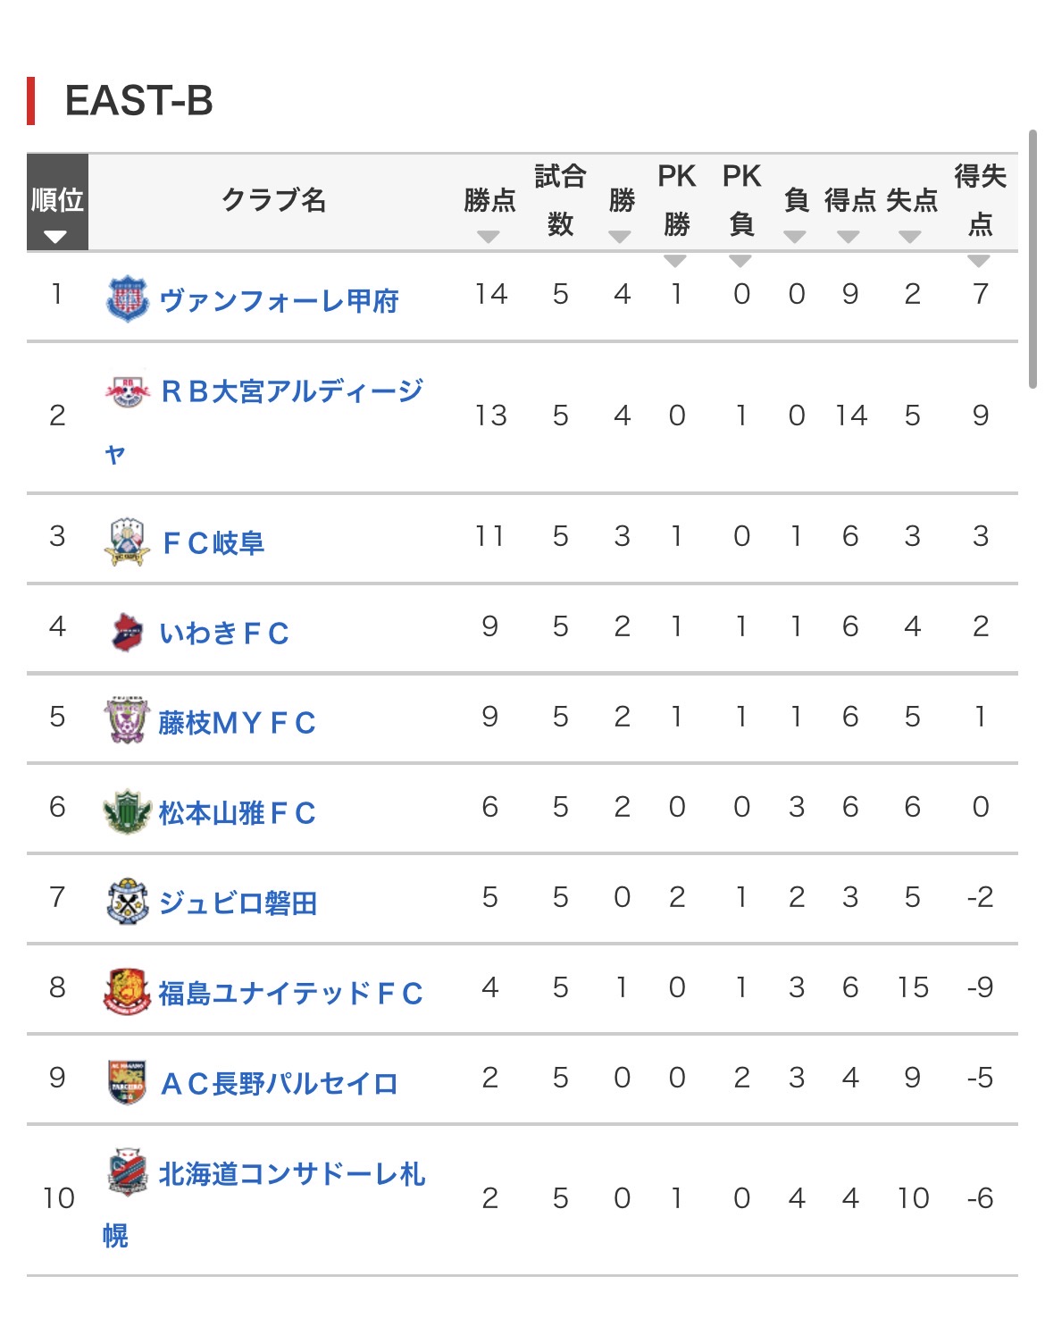Click the Iwaki FC club crest icon
The width and height of the screenshot is (1045, 1335).
(127, 632)
